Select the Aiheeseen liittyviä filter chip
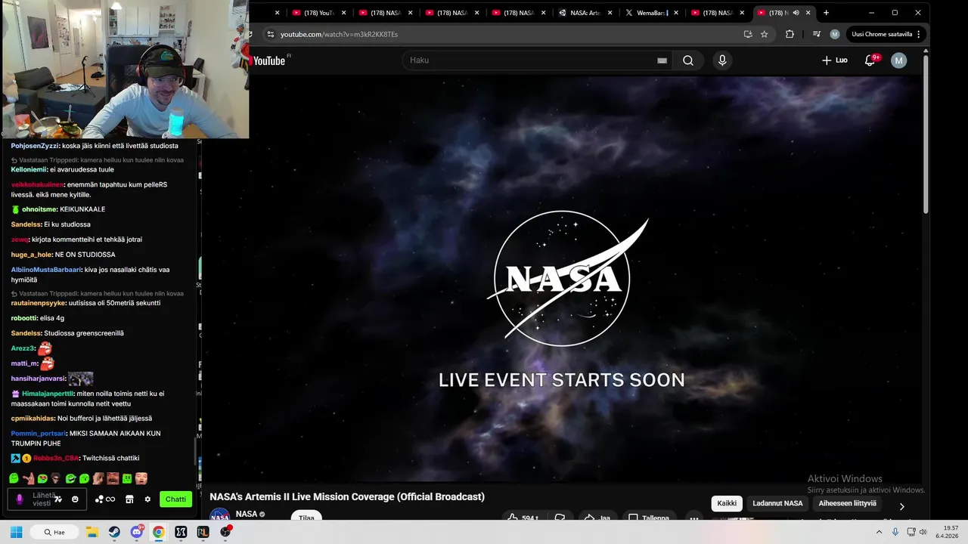 (x=847, y=503)
